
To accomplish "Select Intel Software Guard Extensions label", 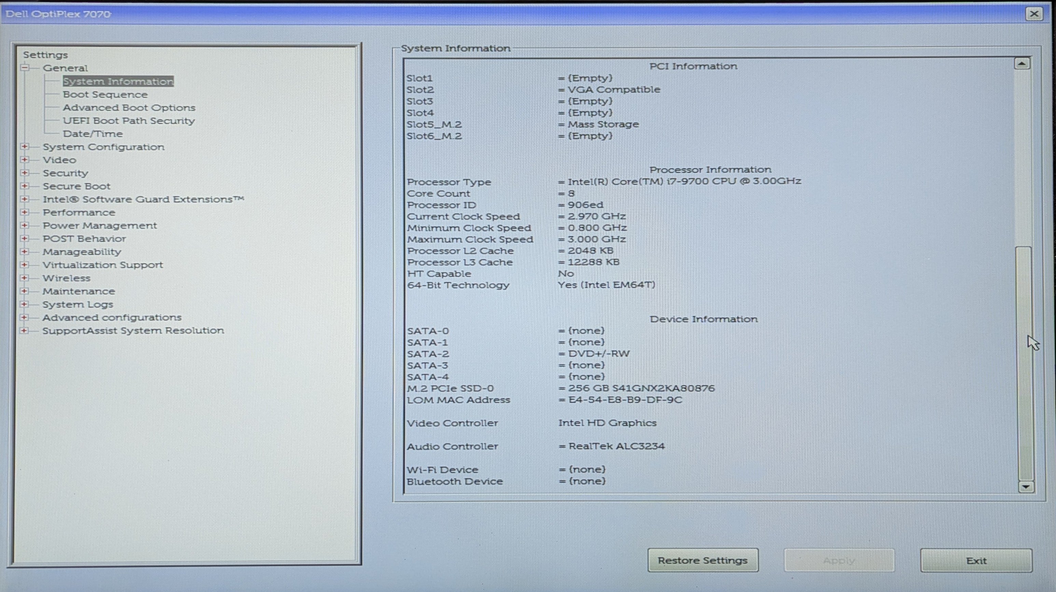I will 143,199.
